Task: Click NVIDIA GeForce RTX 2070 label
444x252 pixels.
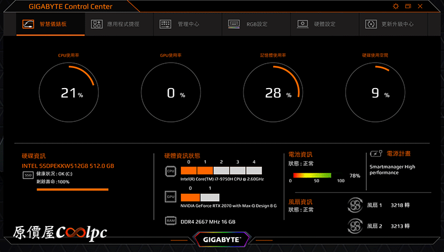Action: point(229,205)
